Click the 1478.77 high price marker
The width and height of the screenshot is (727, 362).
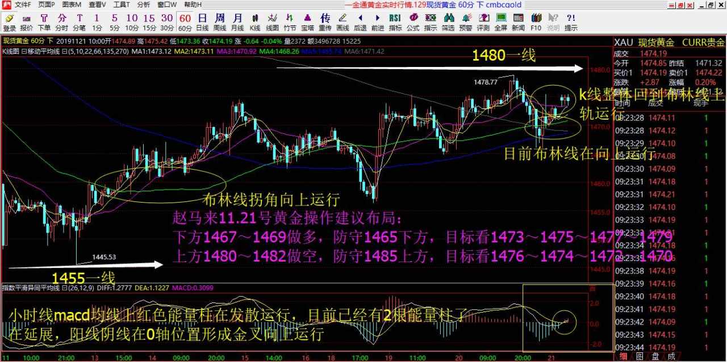(486, 82)
